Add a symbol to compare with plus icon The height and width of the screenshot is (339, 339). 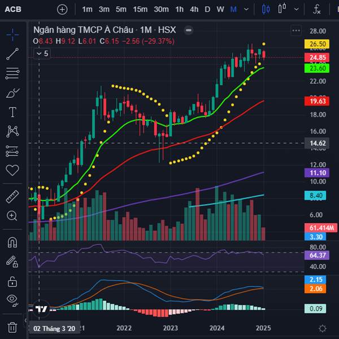tap(62, 10)
